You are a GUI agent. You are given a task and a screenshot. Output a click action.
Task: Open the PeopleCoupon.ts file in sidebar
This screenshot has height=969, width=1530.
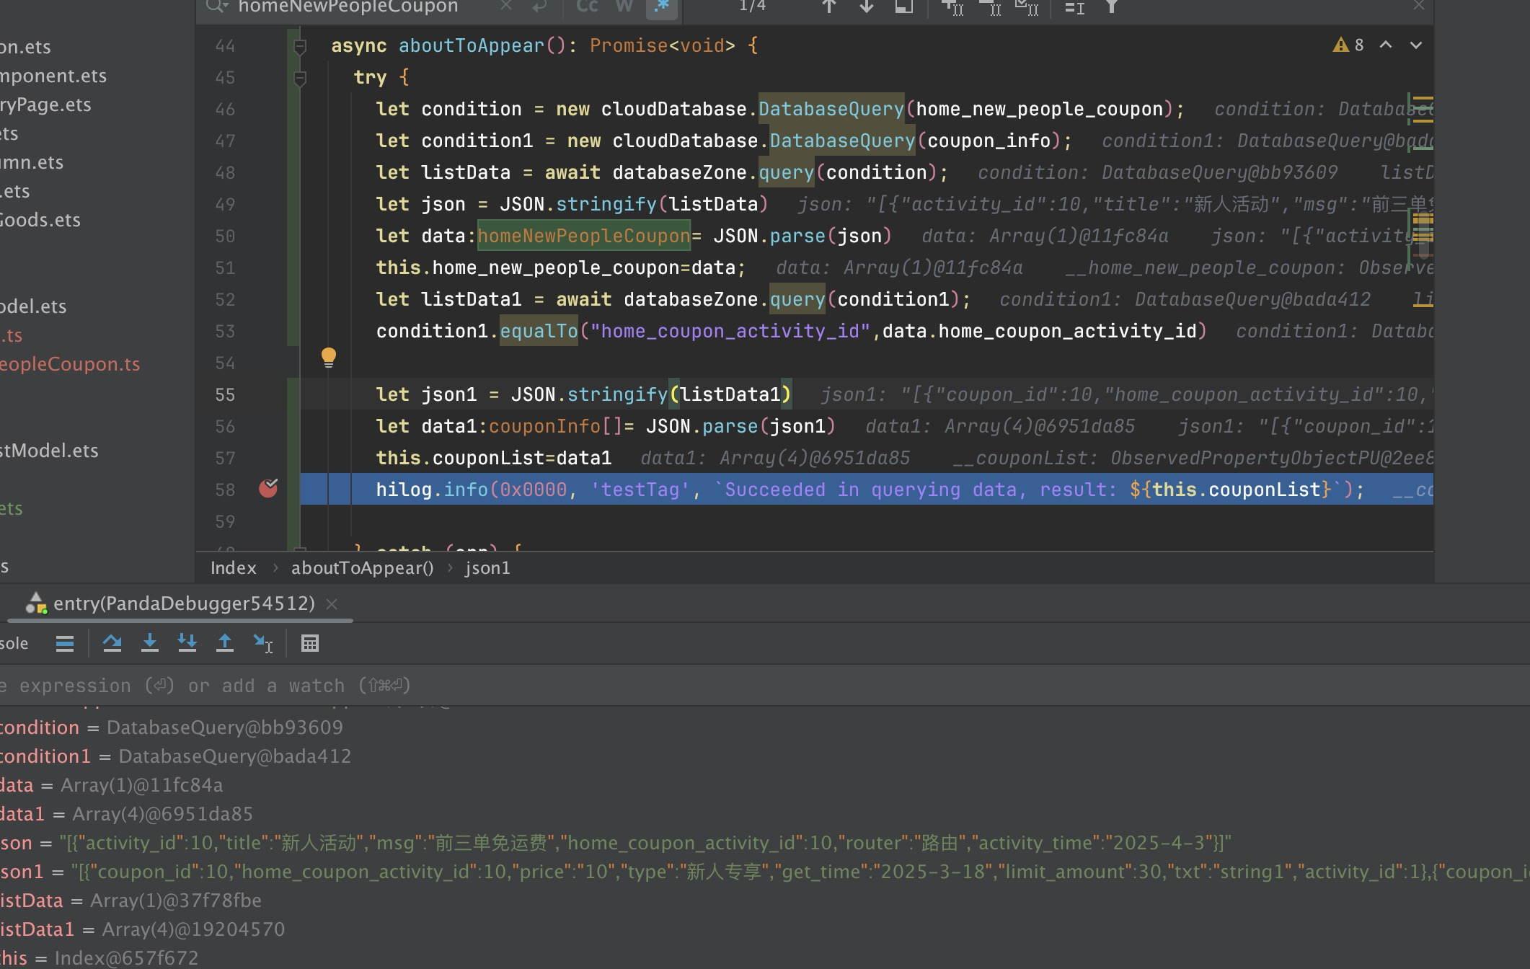(x=70, y=364)
